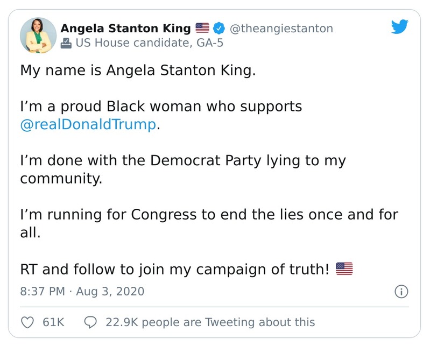
Task: Click the 61K like count
Action: [53, 322]
